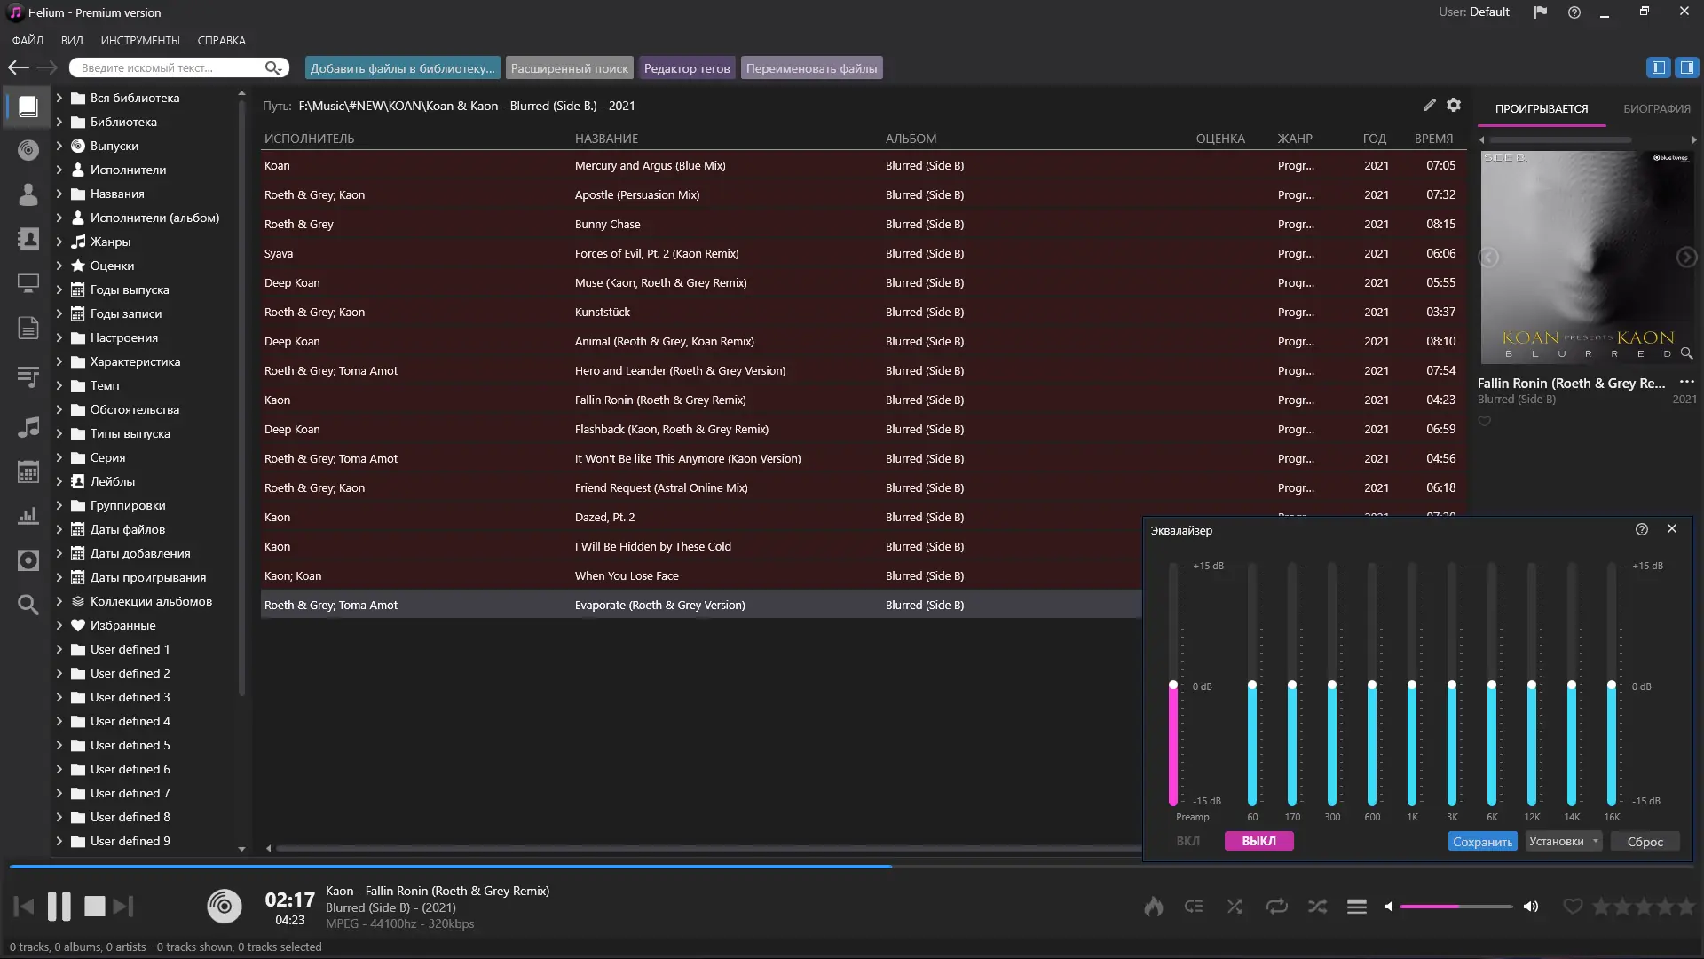Screen dimensions: 1704x959
Task: Switch to the БИОГРАФИЯ tab
Action: 1658,107
